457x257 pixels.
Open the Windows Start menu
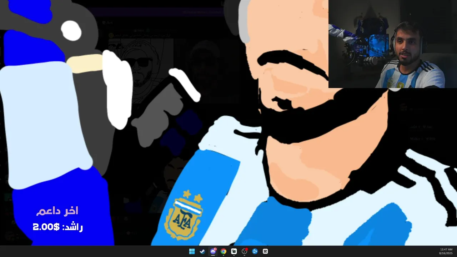coord(192,251)
